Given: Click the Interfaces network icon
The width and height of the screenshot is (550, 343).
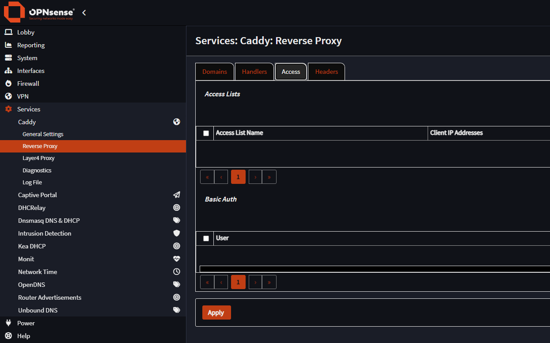Looking at the screenshot, I should tap(8, 71).
